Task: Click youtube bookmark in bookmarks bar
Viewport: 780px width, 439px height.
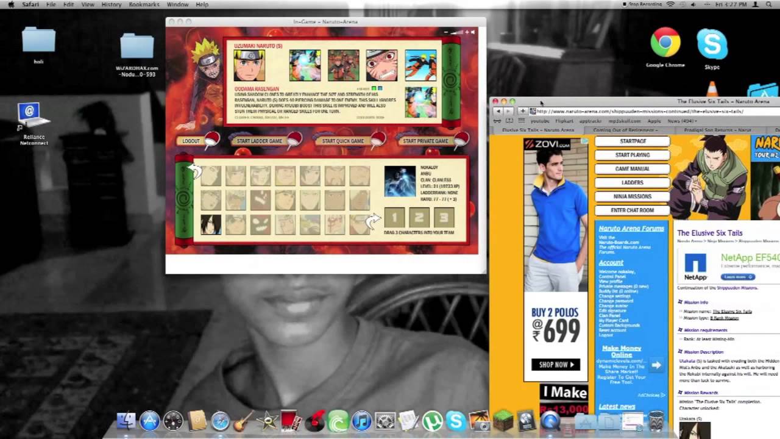Action: 540,121
